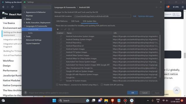Toggle Android Automotive System Images enabled checkbox

(61, 36)
